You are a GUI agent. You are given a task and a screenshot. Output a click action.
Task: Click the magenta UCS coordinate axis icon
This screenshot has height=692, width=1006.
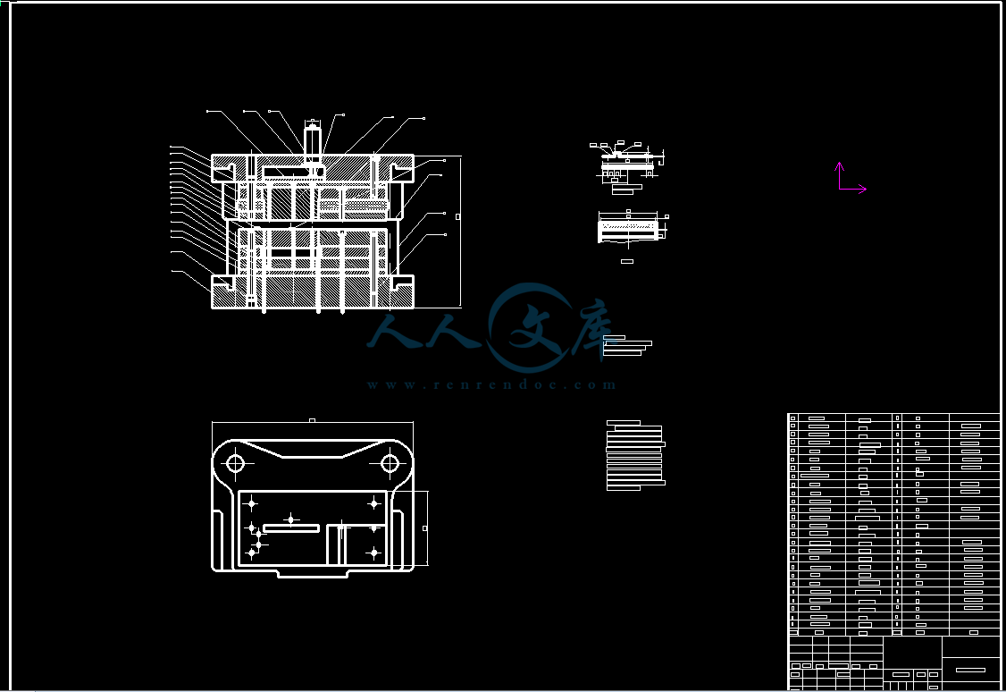click(x=851, y=177)
